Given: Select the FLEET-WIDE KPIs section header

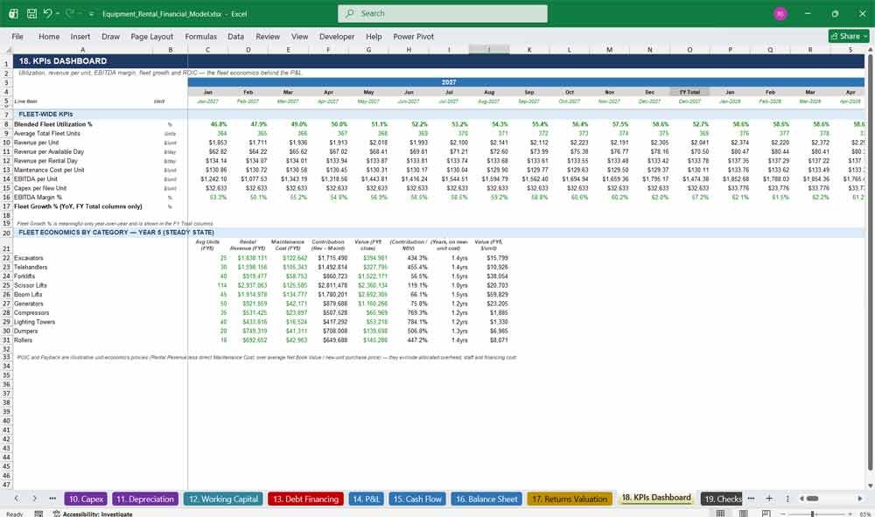Looking at the screenshot, I should click(45, 114).
